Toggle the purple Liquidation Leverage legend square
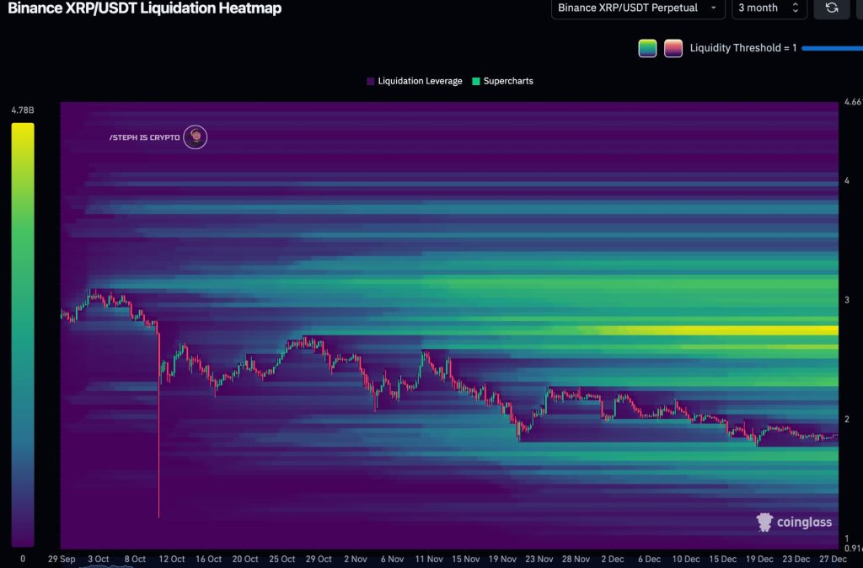 (371, 81)
